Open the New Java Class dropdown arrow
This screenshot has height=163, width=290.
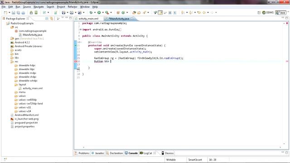[127, 13]
